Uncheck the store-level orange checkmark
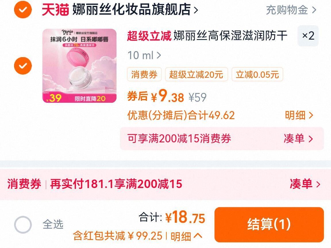The height and width of the screenshot is (248, 331). point(23,9)
